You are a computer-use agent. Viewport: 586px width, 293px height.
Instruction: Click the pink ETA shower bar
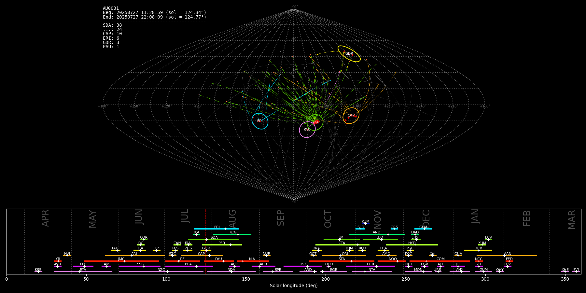(x=83, y=272)
